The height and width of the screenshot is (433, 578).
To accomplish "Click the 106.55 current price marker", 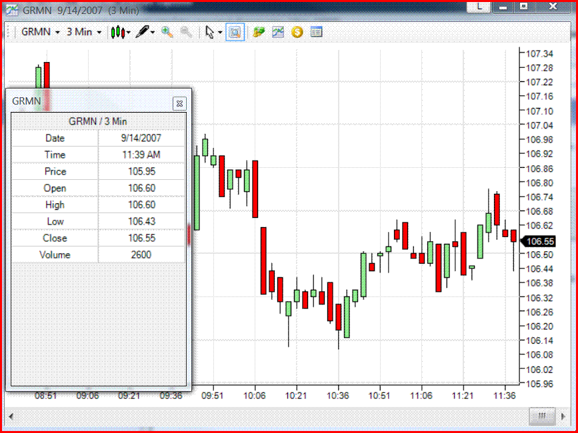I will (537, 242).
